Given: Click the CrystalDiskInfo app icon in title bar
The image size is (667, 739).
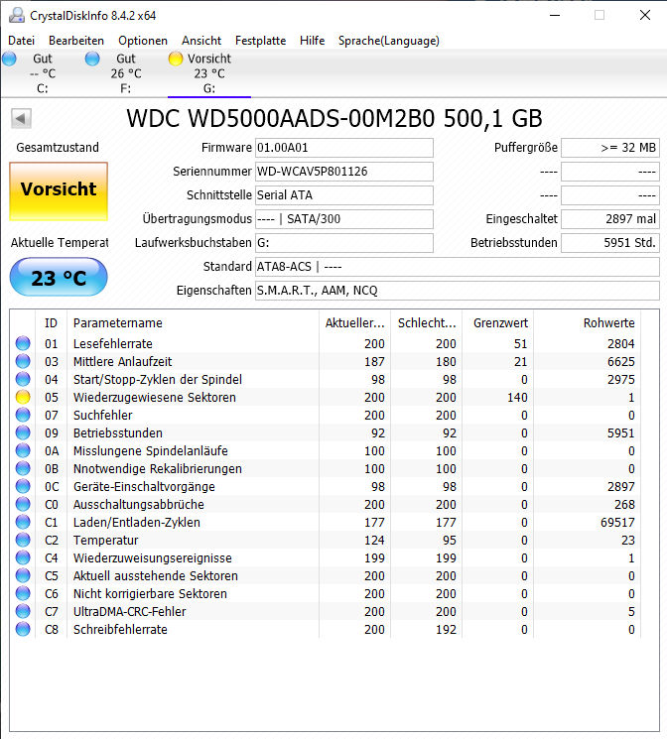Looking at the screenshot, I should (17, 16).
